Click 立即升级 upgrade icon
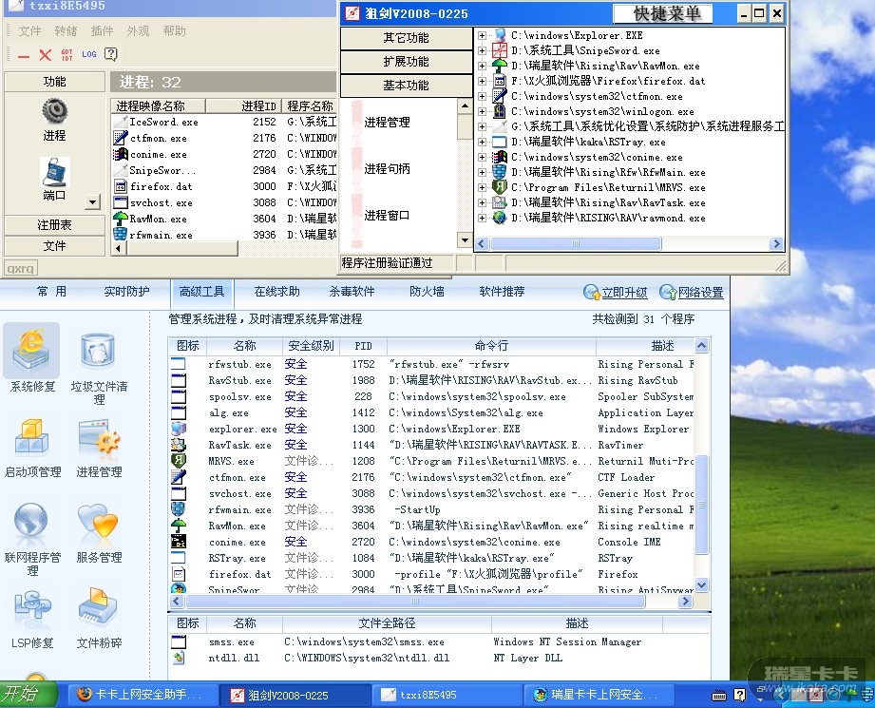Viewport: 875px width, 708px height. (591, 292)
